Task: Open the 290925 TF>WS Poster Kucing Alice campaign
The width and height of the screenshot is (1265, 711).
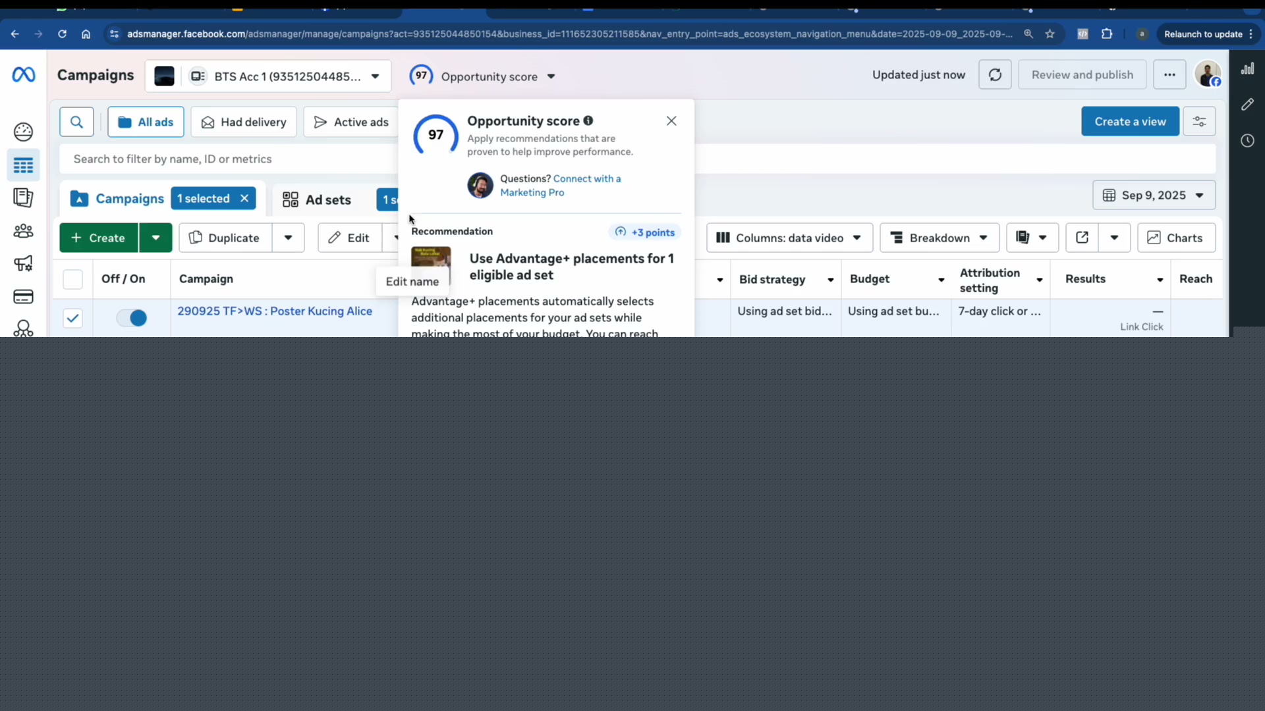Action: [x=275, y=311]
